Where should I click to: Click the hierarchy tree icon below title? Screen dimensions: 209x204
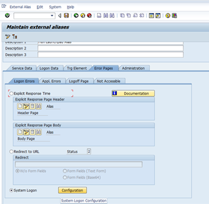[x=15, y=36]
